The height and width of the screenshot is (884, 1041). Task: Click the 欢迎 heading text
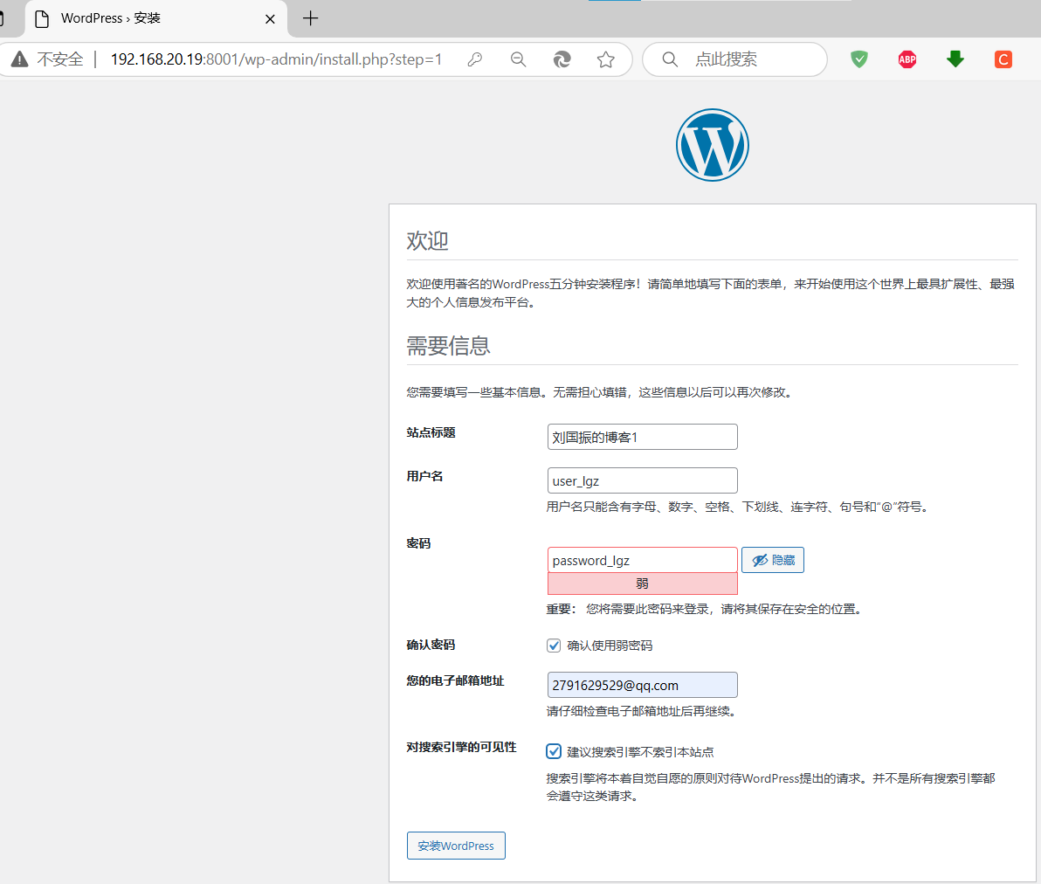click(428, 240)
